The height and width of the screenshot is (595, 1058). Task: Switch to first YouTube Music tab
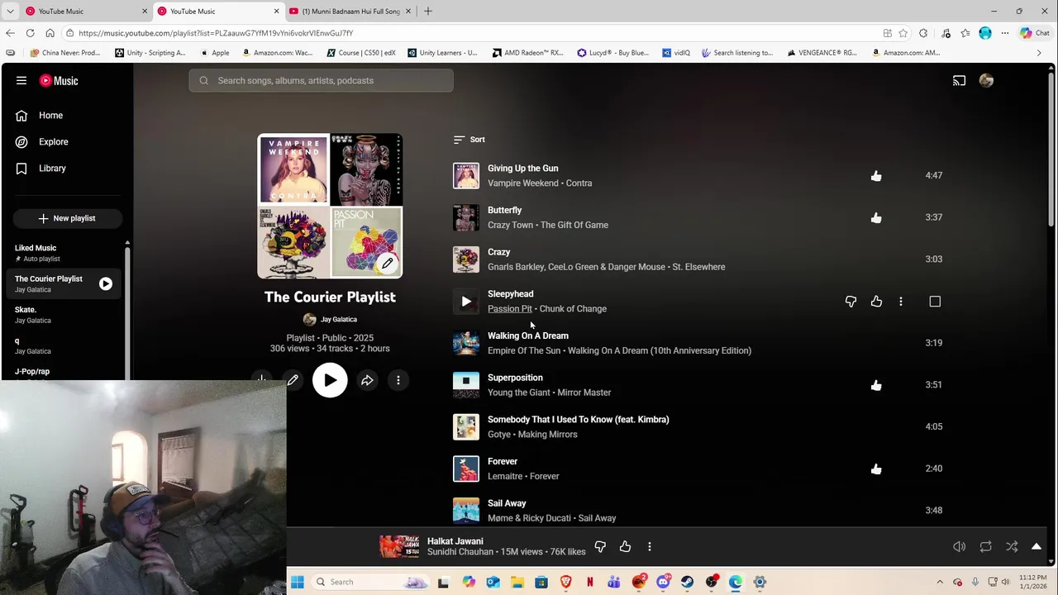pos(86,11)
